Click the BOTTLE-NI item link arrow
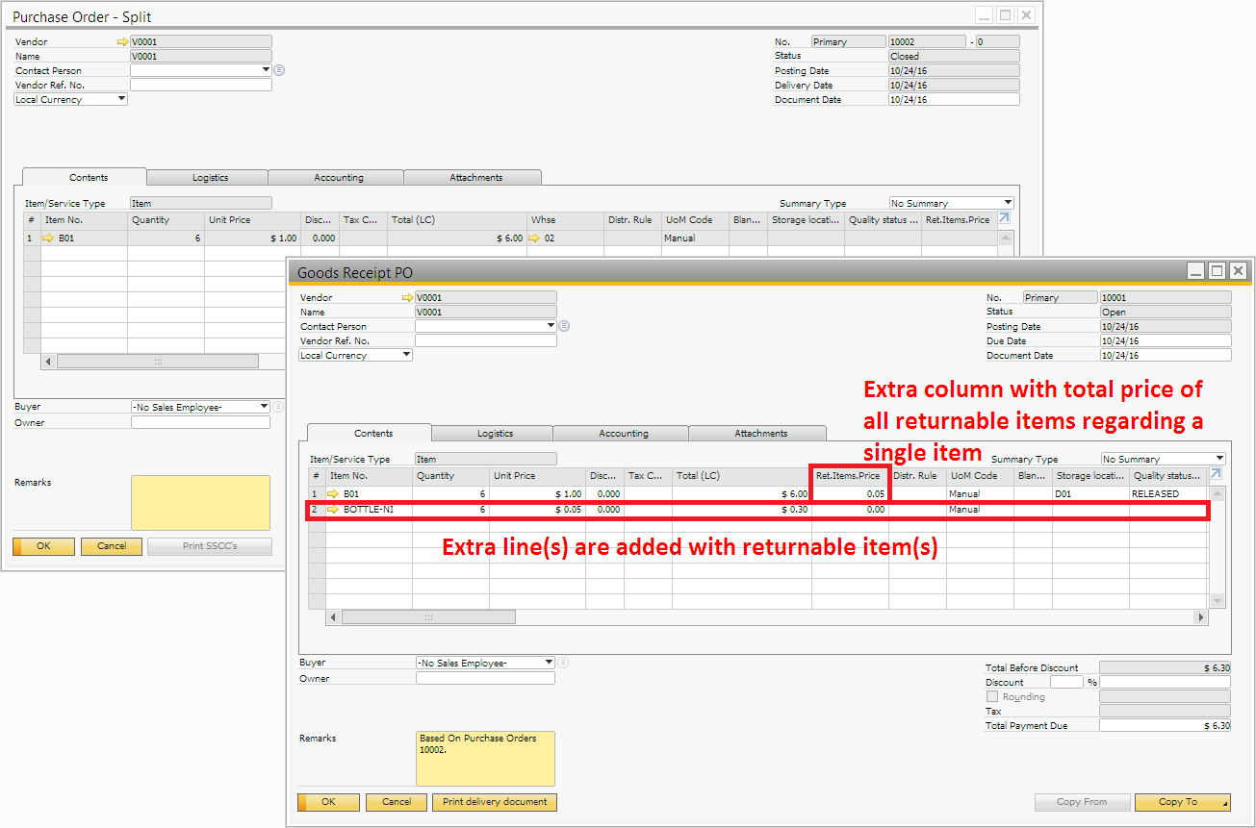Image resolution: width=1256 pixels, height=828 pixels. [x=335, y=510]
